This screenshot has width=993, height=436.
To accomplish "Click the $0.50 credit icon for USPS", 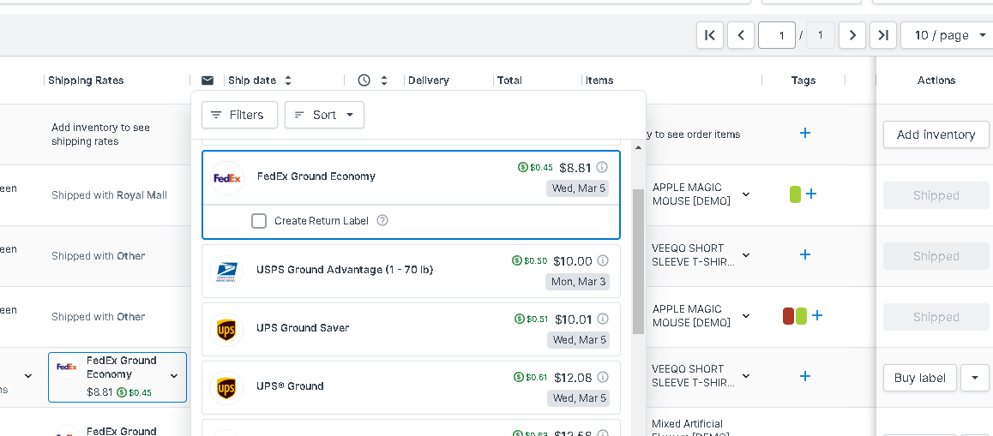I will (517, 260).
